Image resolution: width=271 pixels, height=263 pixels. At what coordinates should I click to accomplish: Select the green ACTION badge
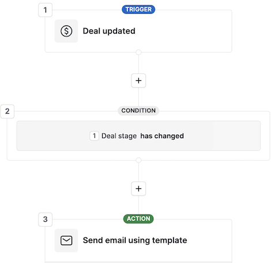[138, 218]
